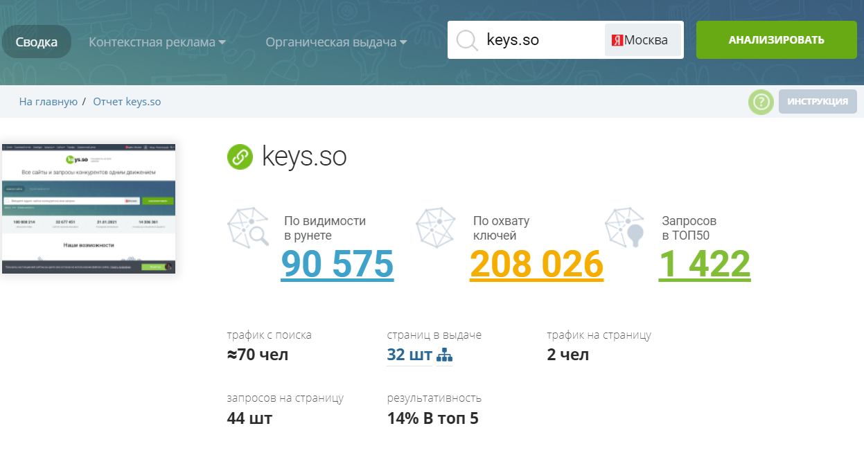Click the АНАЛИЗИРОВАТЬ button
This screenshot has height=453, width=864.
[x=777, y=40]
